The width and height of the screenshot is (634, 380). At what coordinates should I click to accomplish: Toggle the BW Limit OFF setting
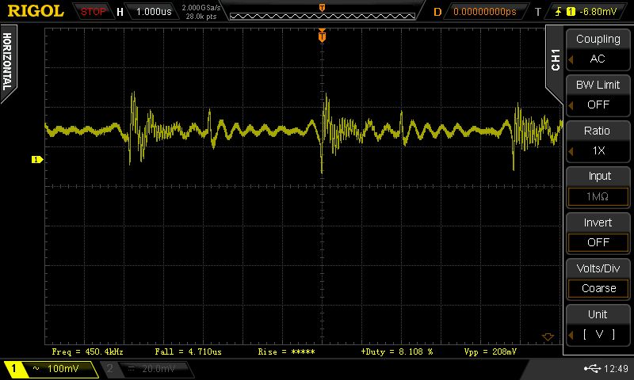[x=598, y=95]
